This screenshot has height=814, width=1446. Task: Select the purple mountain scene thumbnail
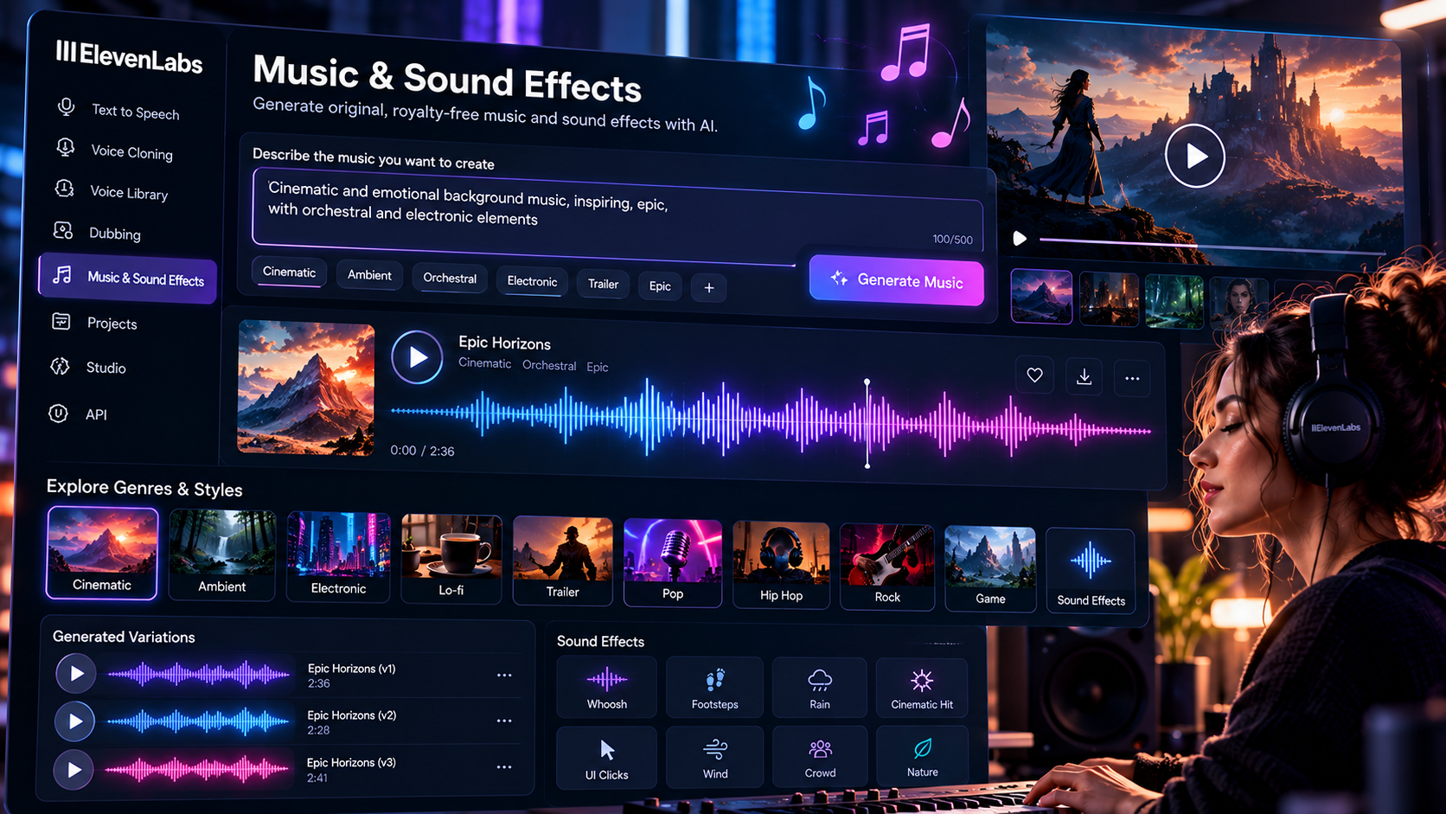pos(1041,298)
